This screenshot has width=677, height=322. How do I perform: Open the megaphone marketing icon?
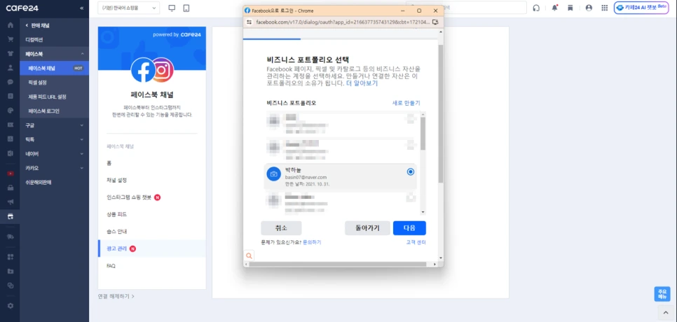[11, 202]
